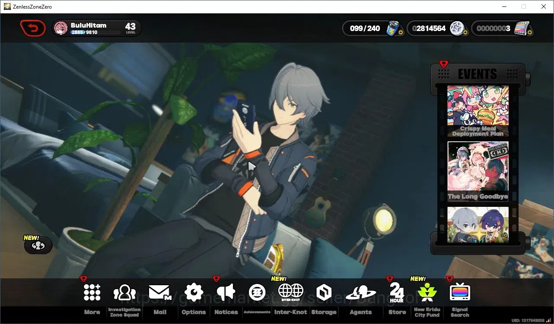Open Storage inventory
Image resolution: width=554 pixels, height=324 pixels.
pyautogui.click(x=324, y=293)
